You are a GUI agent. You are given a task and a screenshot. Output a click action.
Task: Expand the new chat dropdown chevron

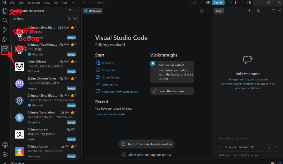pos(253,11)
